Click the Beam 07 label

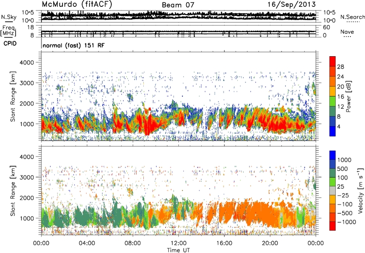click(178, 5)
